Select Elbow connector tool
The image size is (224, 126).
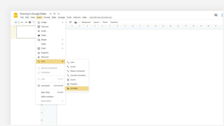[x=77, y=71]
